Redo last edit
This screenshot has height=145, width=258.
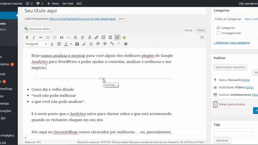pos(119,44)
